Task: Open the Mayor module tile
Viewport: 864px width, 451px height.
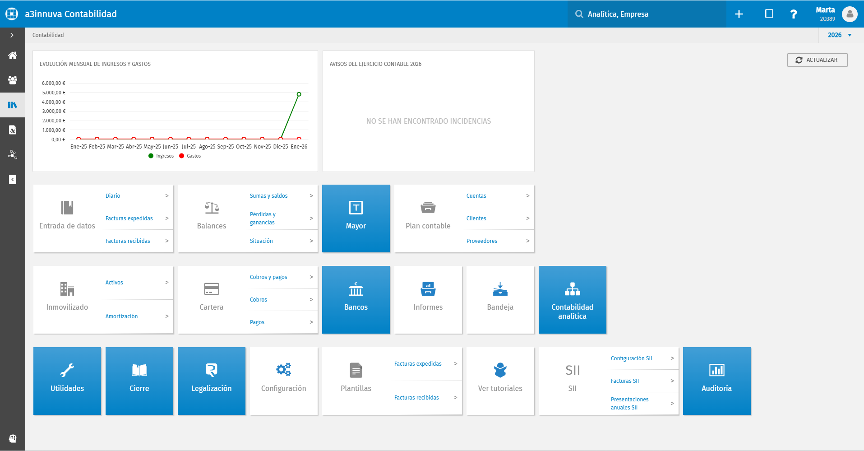Action: pyautogui.click(x=356, y=218)
